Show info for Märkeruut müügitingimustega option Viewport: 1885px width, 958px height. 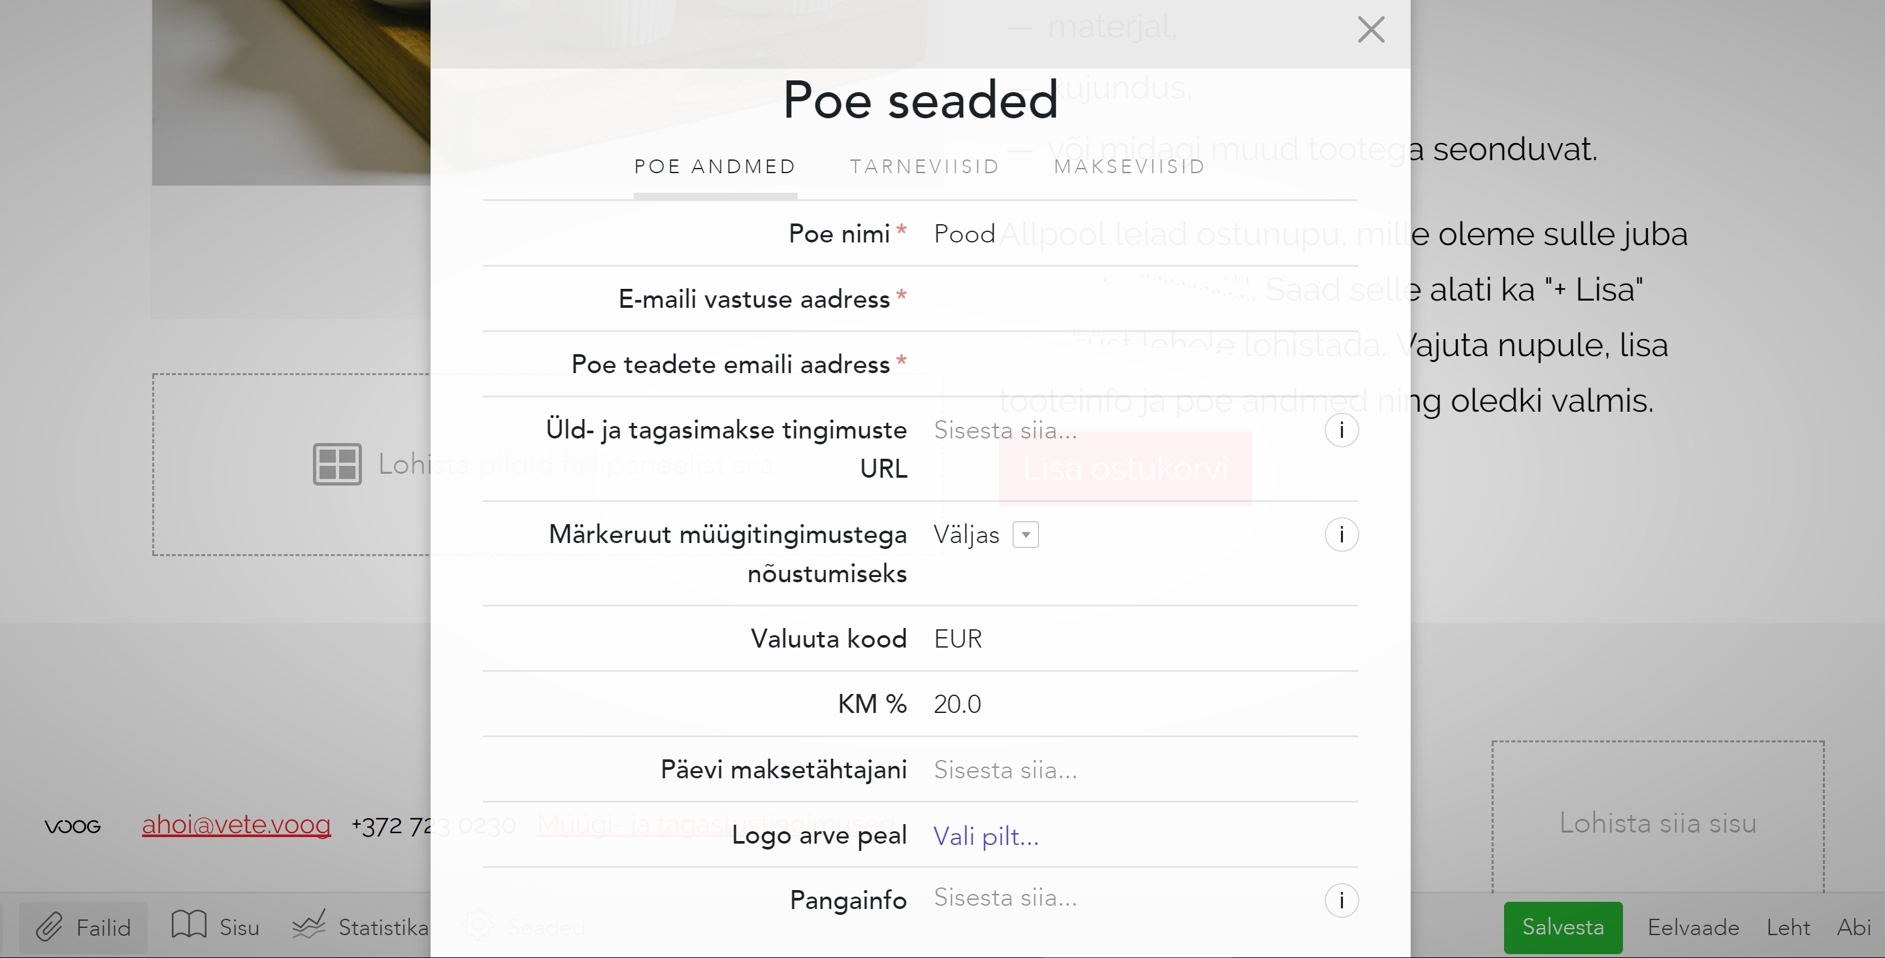1341,535
